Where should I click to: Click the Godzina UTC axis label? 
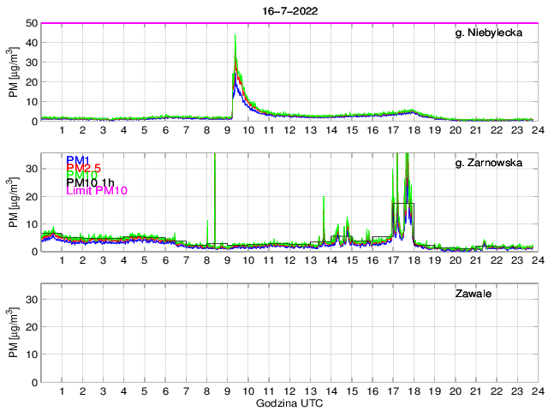tap(289, 402)
